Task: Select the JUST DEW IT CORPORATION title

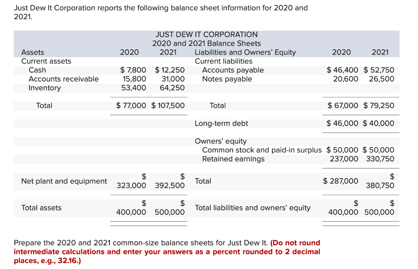Action: (206, 35)
